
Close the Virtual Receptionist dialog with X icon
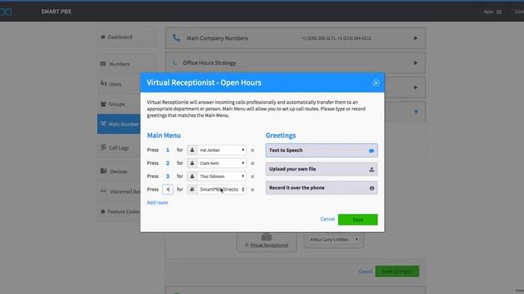click(376, 83)
